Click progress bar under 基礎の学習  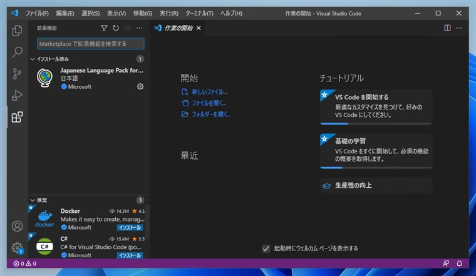(376, 168)
